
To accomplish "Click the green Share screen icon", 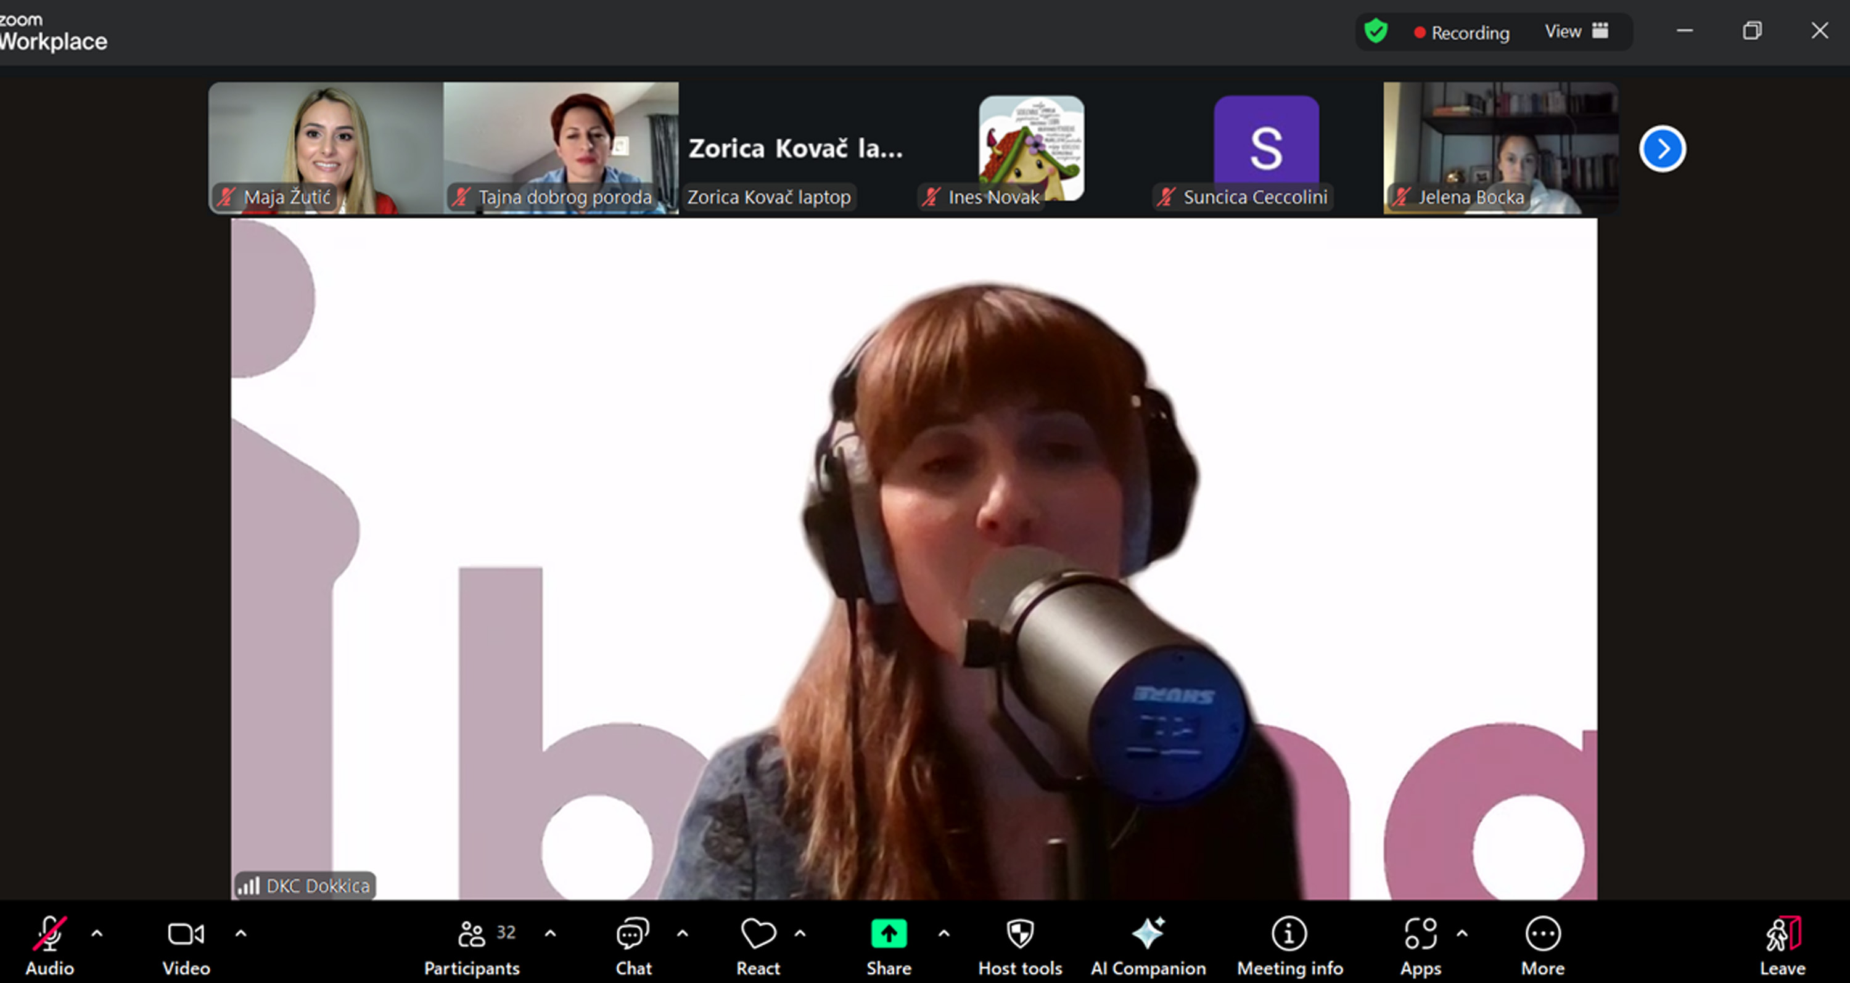I will click(x=889, y=935).
